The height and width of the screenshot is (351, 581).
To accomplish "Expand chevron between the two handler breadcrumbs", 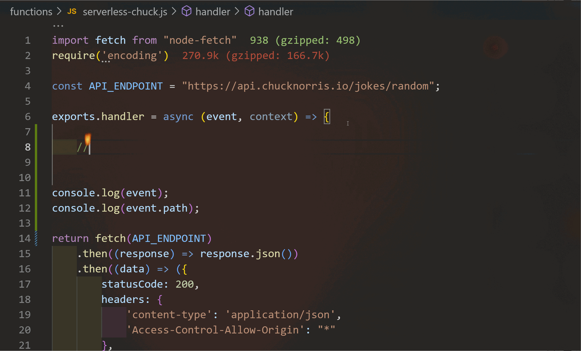I will [x=237, y=11].
